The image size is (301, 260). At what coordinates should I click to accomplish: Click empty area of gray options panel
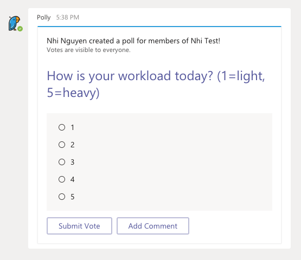click(x=173, y=162)
